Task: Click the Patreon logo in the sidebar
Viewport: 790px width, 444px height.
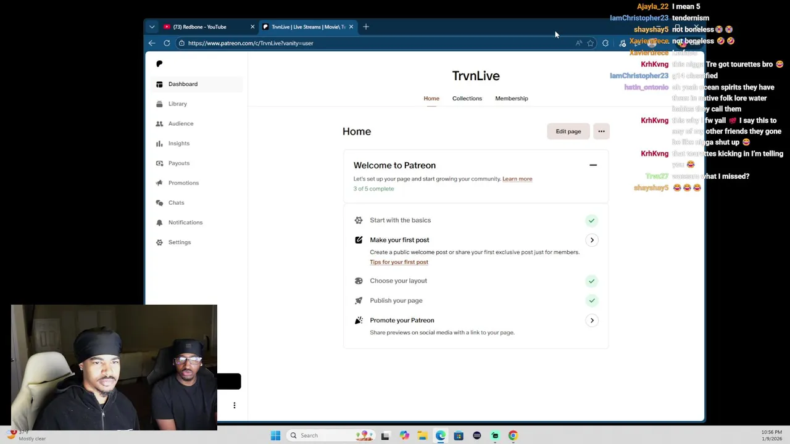Action: tap(159, 64)
